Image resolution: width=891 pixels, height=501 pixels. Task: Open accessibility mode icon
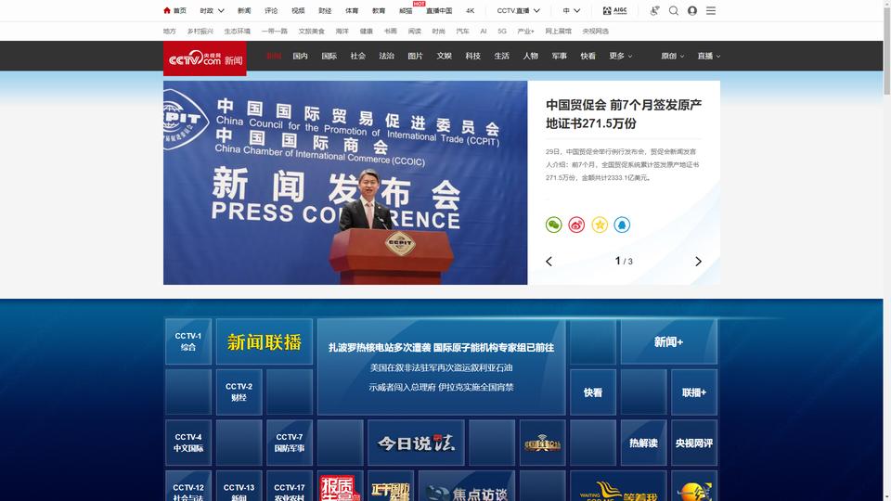(654, 11)
